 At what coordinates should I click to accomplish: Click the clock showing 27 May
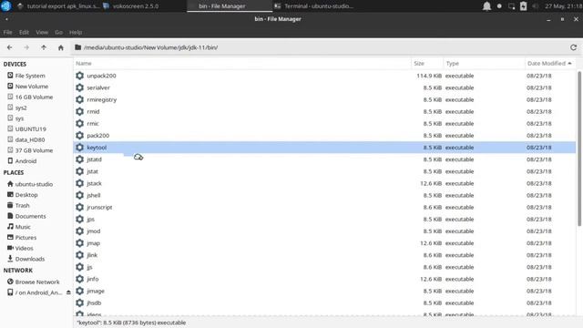tap(563, 6)
